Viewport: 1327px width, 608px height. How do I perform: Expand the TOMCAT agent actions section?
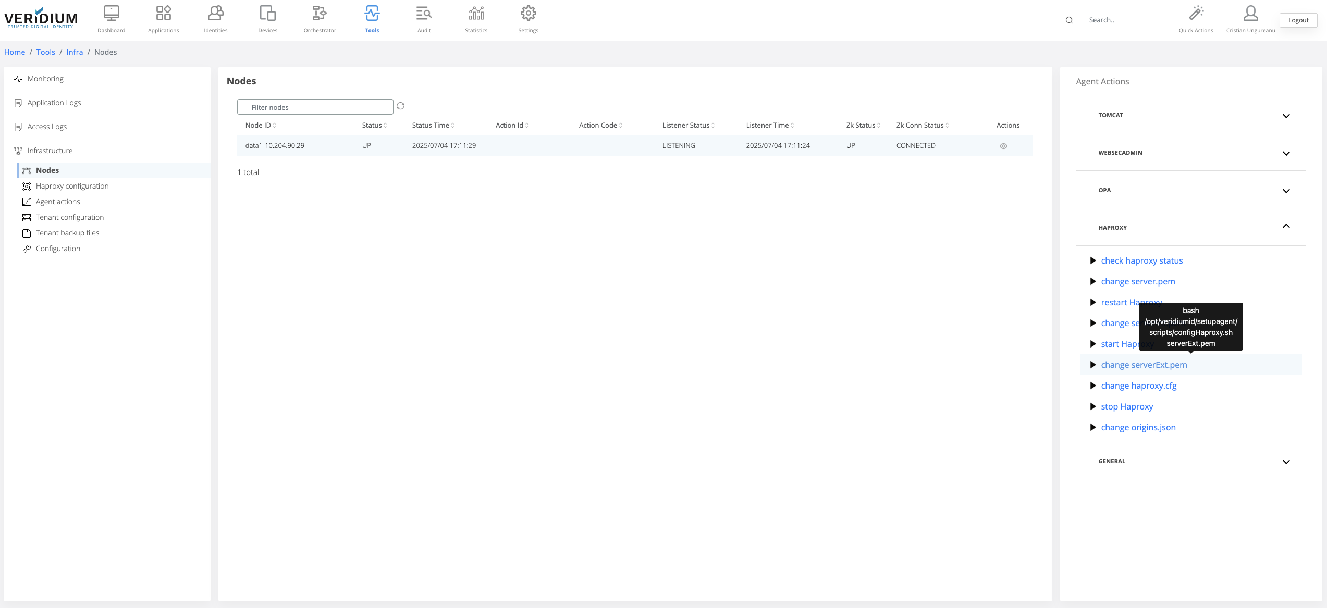[x=1286, y=116]
